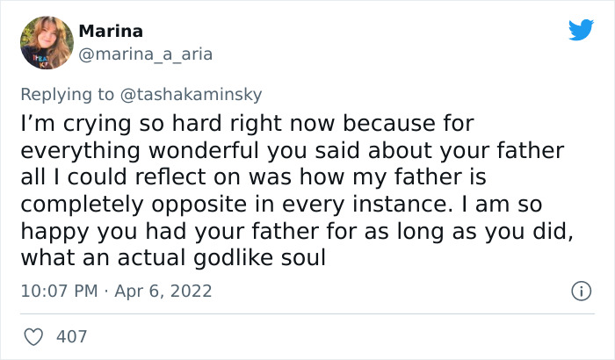The image size is (615, 360).
Task: Open the tweet info circle icon
Action: [579, 290]
